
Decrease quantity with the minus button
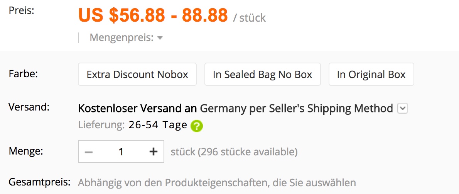(89, 152)
